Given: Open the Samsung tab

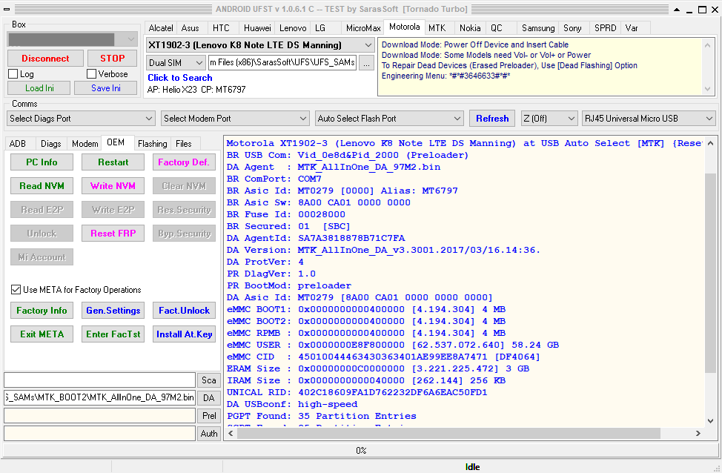Looking at the screenshot, I should (x=538, y=28).
